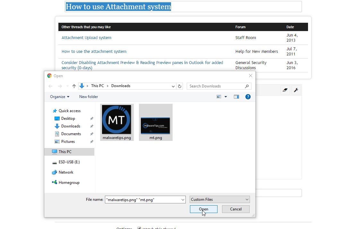Create a New folder
This screenshot has height=229, width=343.
(89, 97)
